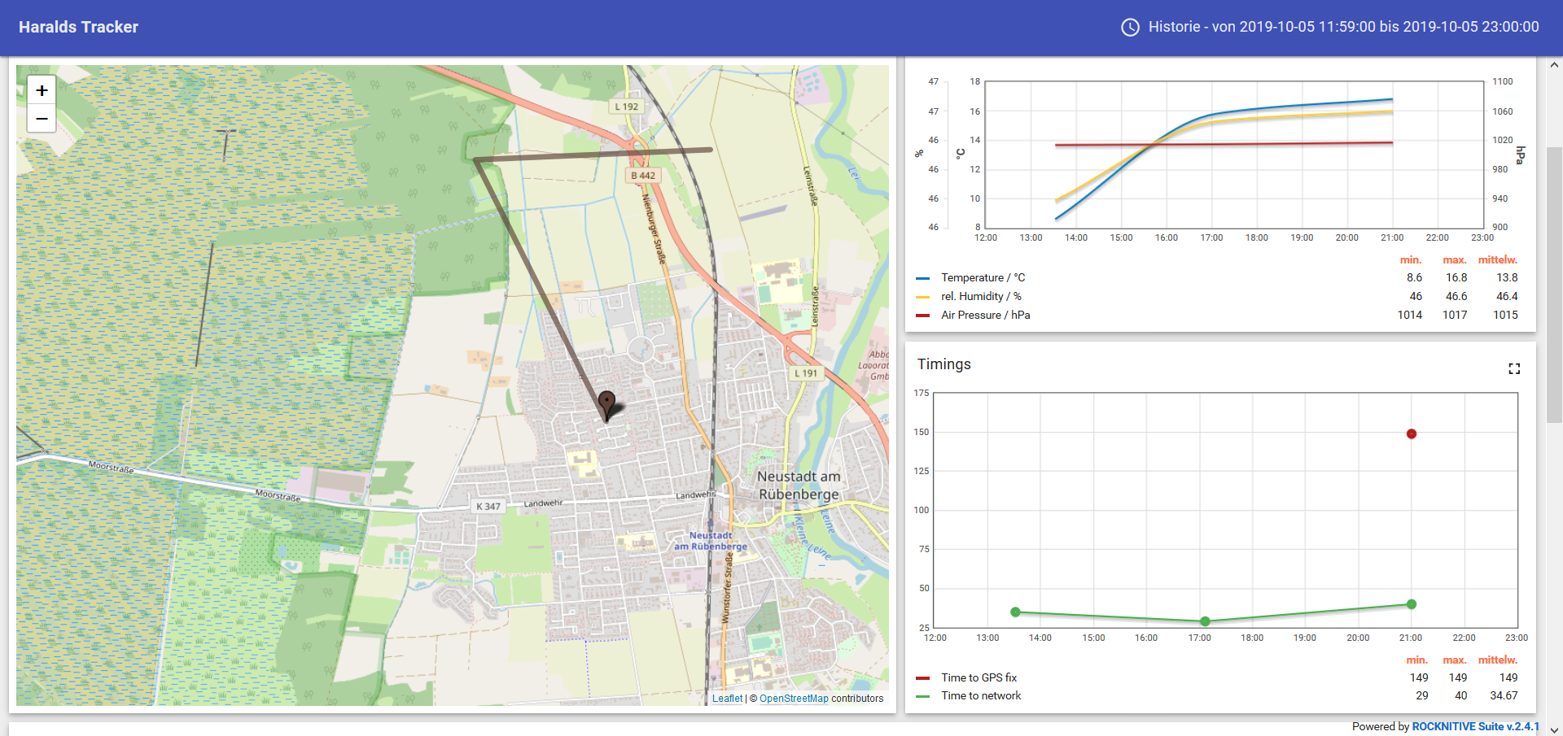This screenshot has width=1563, height=736.
Task: Zoom out on the map
Action: click(42, 119)
